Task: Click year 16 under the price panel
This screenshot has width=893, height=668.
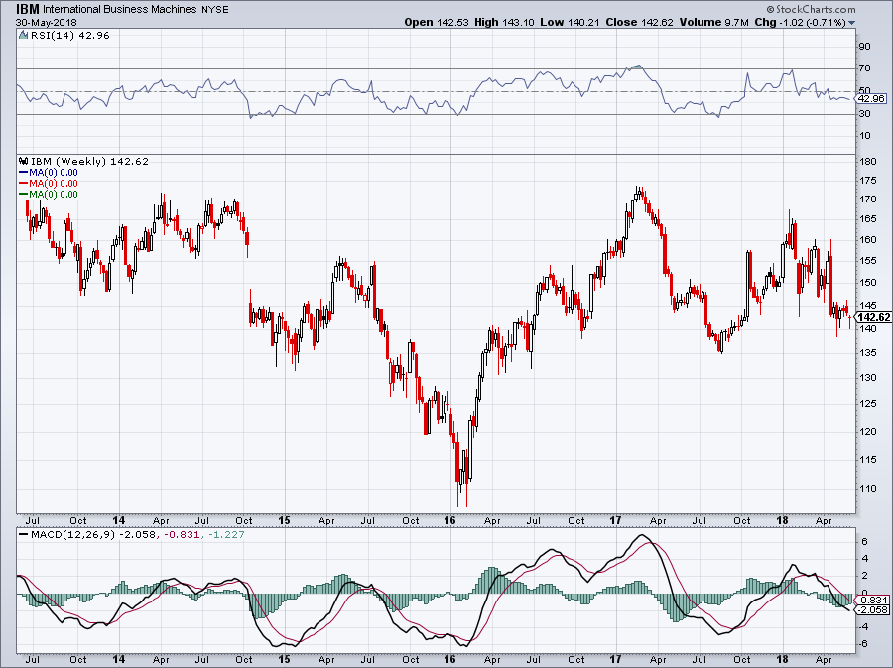Action: [449, 520]
